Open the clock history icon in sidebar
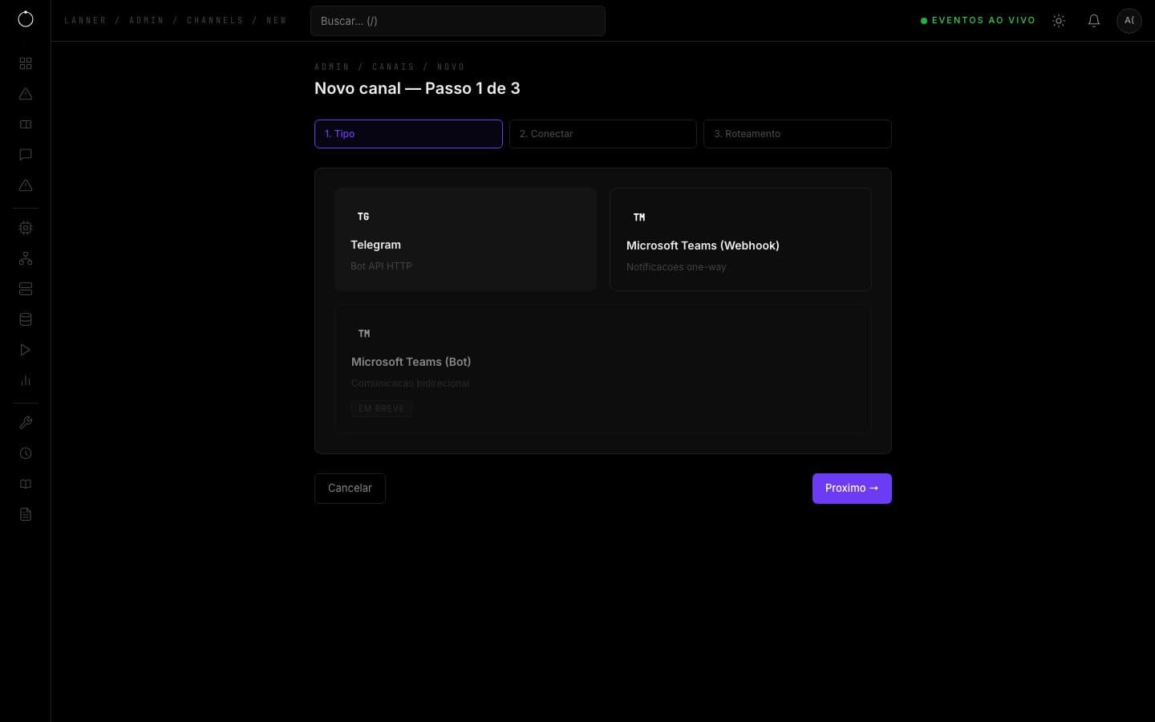The image size is (1155, 722). [26, 453]
